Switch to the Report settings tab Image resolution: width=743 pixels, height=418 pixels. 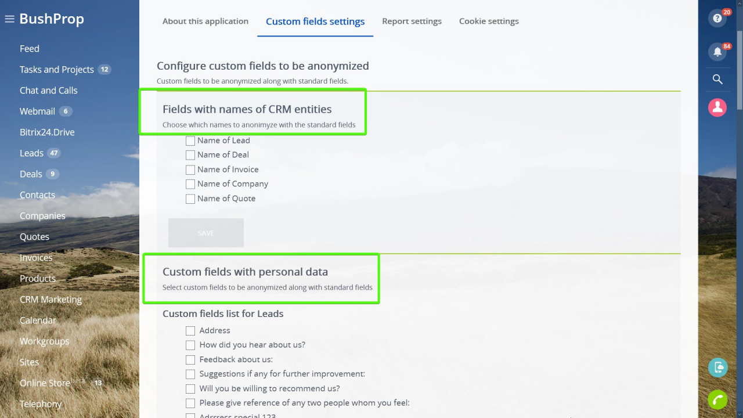[412, 21]
